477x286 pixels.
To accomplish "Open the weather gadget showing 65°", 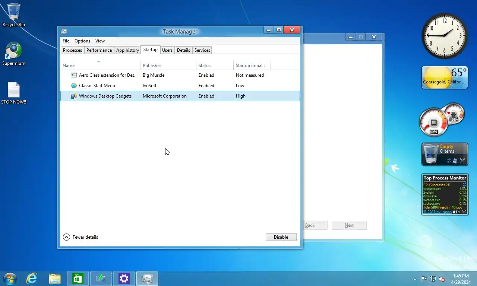I will [445, 77].
